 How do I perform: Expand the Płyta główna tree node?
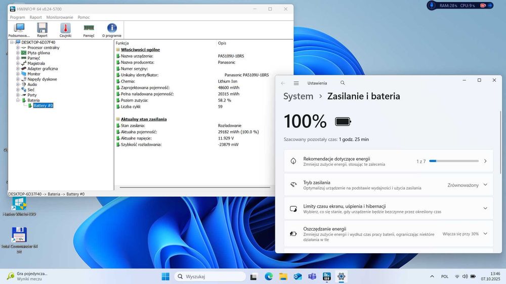click(x=18, y=53)
